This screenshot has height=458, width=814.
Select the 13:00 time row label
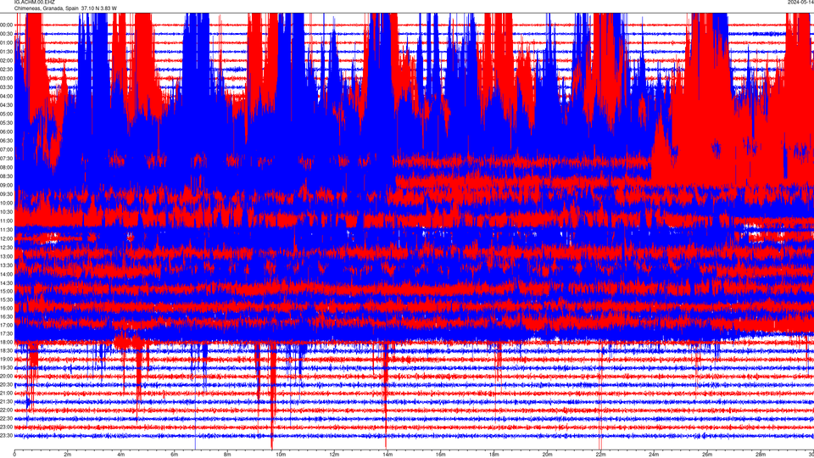point(6,256)
